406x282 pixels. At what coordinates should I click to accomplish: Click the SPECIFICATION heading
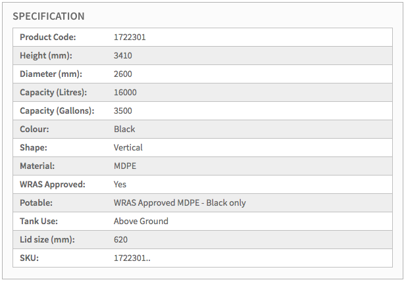click(x=49, y=16)
